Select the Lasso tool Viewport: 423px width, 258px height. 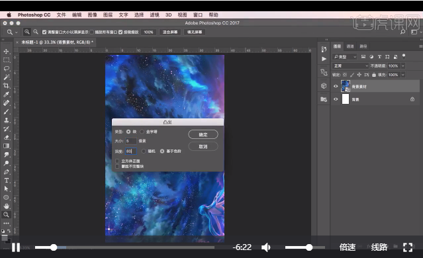(6, 69)
